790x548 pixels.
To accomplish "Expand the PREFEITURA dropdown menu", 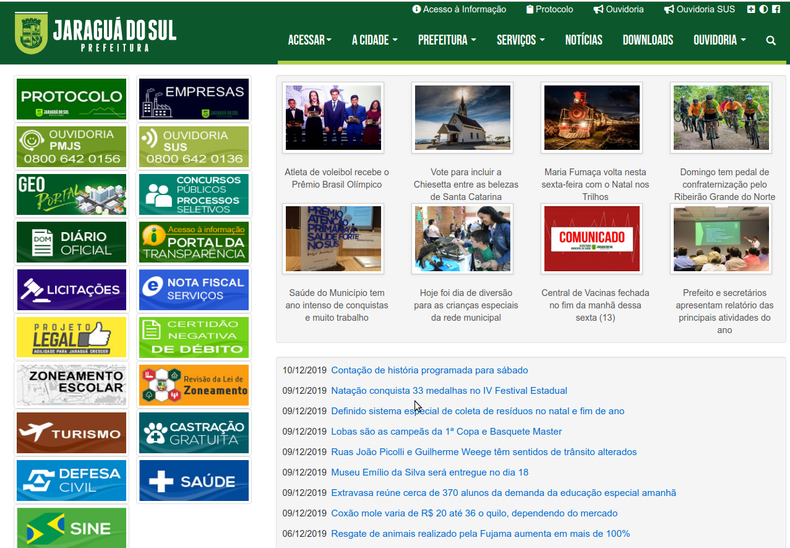I will 447,40.
